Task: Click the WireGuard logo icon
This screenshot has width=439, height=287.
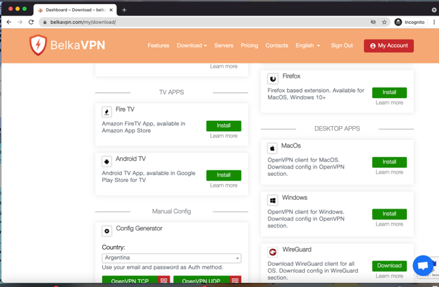Action: 273,252
